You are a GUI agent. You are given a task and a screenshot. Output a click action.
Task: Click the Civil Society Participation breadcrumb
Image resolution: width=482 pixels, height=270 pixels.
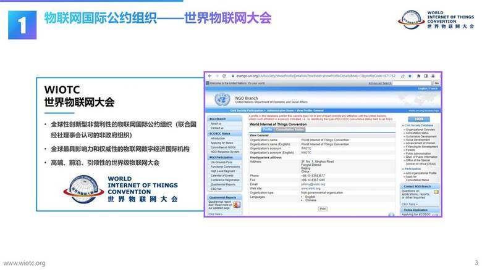click(x=247, y=110)
